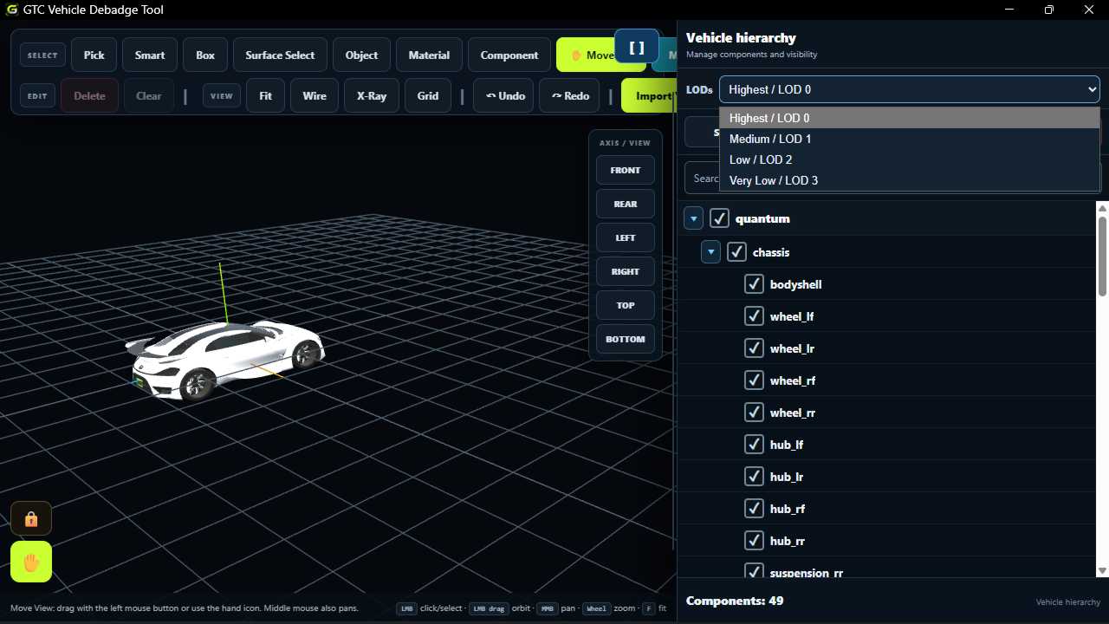Switch to Object selection mode
Viewport: 1109px width, 624px height.
(x=361, y=55)
